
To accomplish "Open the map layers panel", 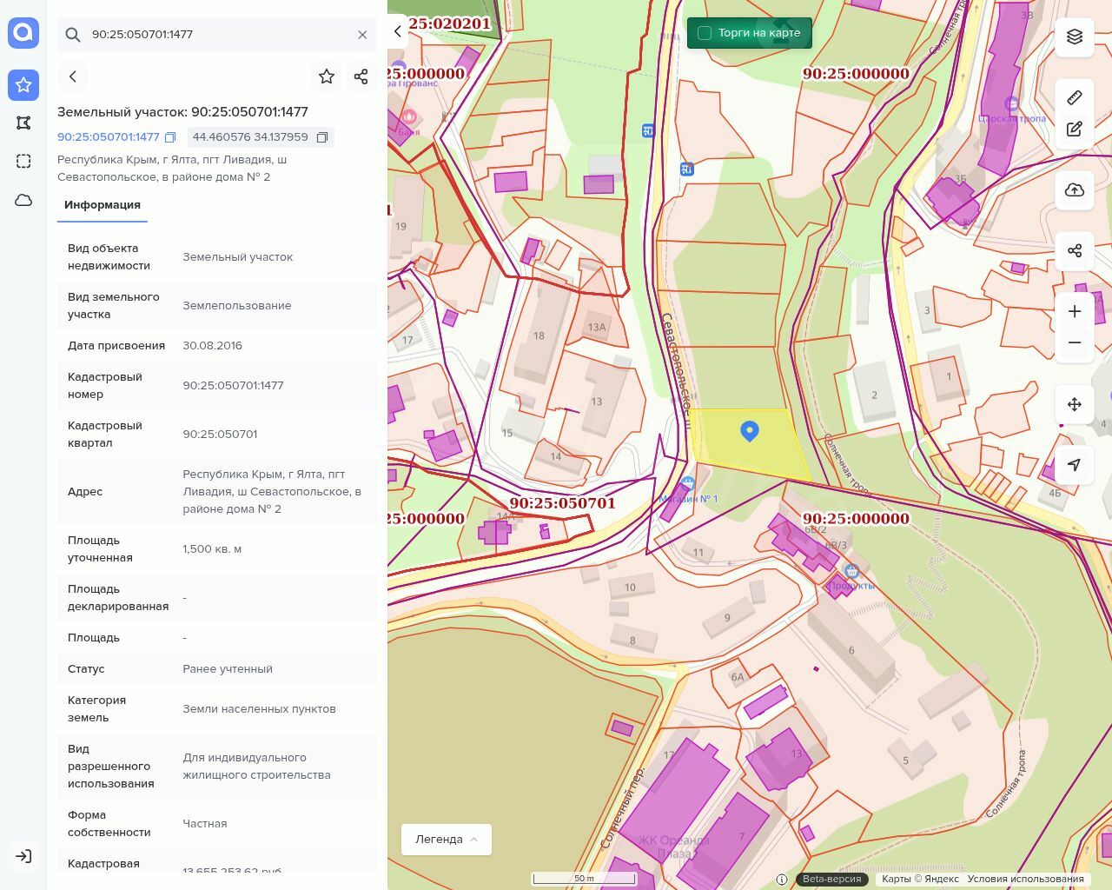I will pyautogui.click(x=1075, y=37).
